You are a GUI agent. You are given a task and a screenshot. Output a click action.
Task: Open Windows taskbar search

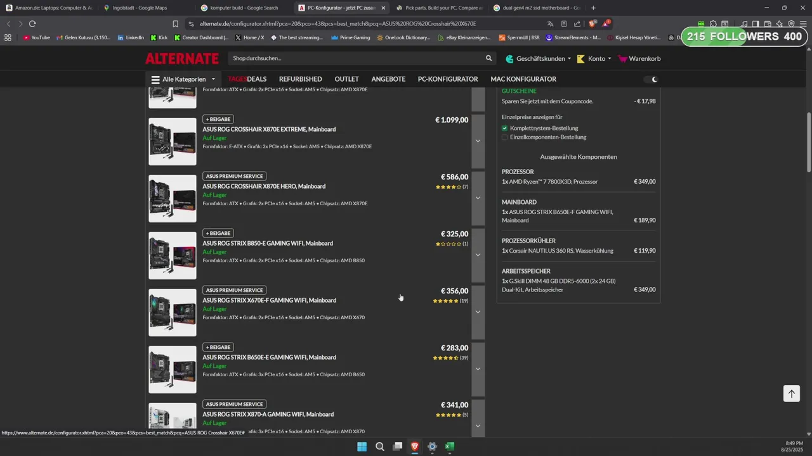(379, 446)
